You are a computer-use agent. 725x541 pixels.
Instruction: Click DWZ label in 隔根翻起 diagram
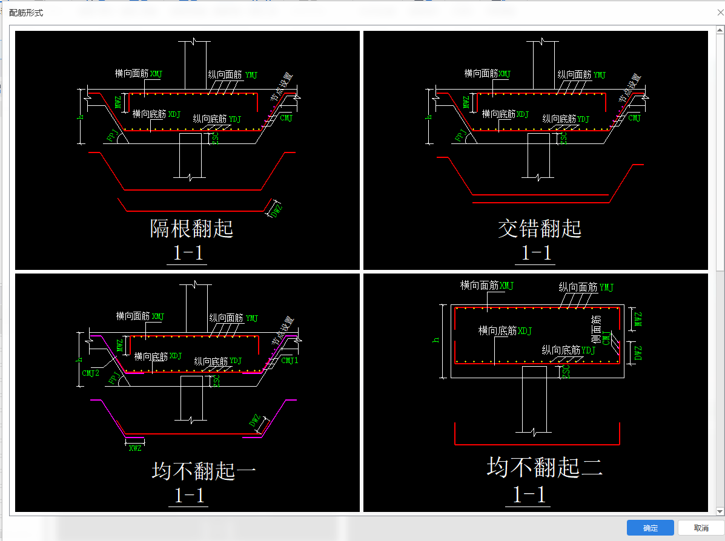coord(277,211)
